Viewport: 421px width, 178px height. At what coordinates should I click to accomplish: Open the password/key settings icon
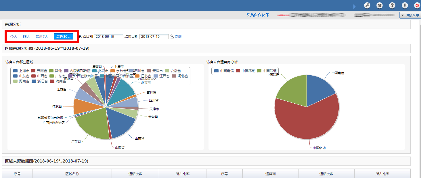point(367,5)
